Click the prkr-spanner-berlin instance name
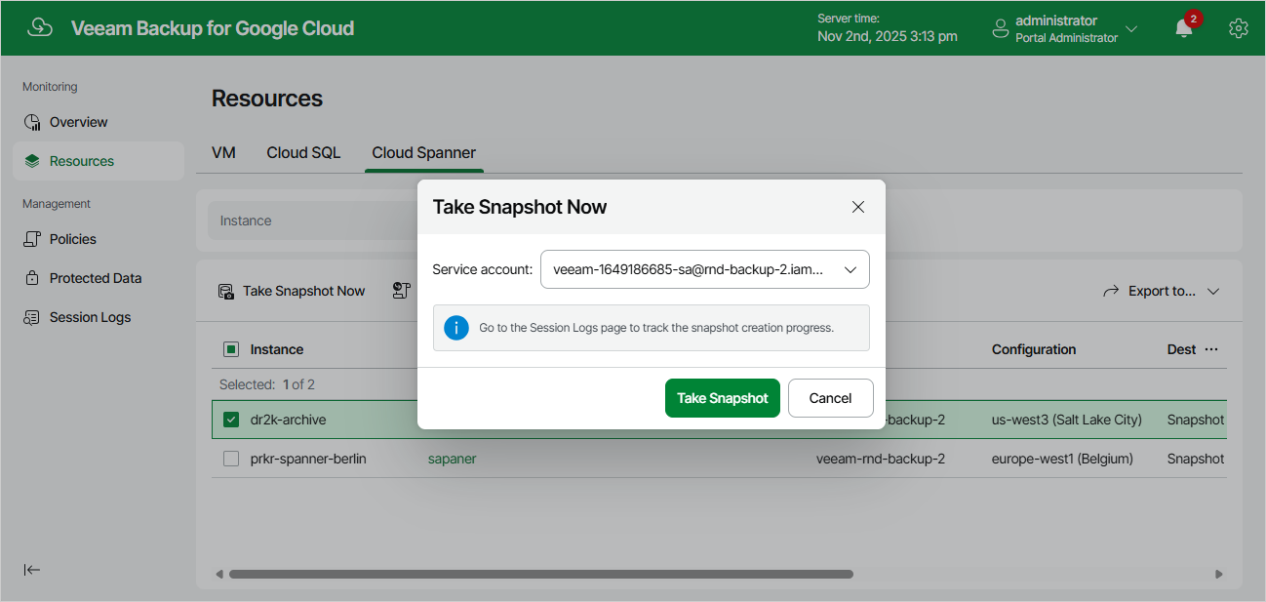 [308, 459]
